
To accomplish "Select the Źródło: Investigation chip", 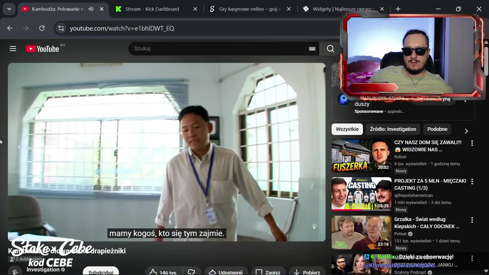I will [x=393, y=129].
